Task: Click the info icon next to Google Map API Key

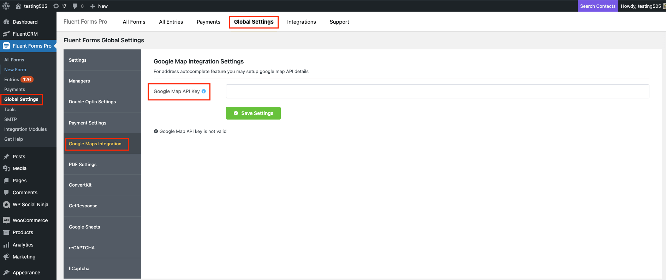Action: (x=204, y=91)
